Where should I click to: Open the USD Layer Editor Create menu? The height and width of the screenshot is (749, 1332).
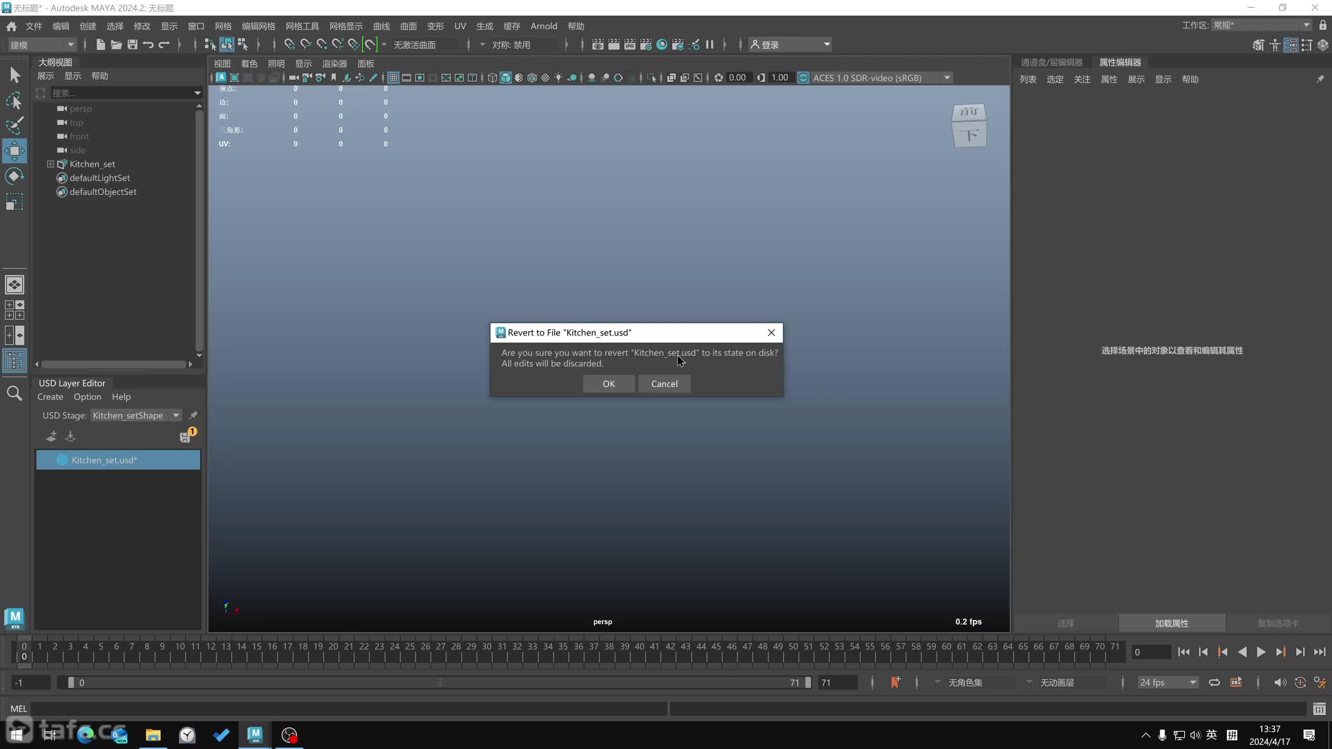[50, 397]
